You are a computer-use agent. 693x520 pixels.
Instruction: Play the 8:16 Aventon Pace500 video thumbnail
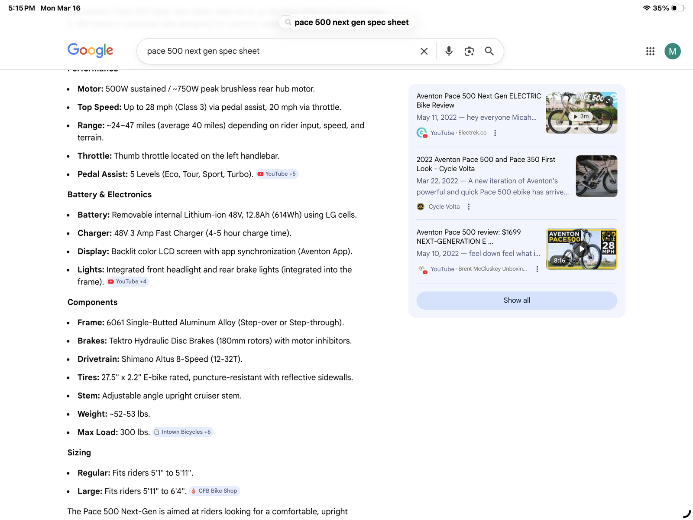pyautogui.click(x=581, y=249)
